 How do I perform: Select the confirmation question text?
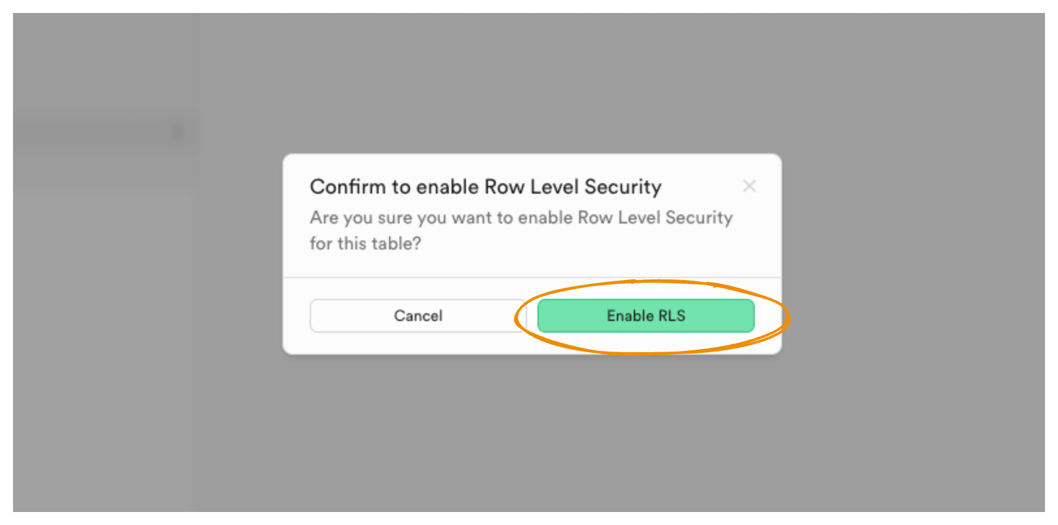tap(521, 231)
